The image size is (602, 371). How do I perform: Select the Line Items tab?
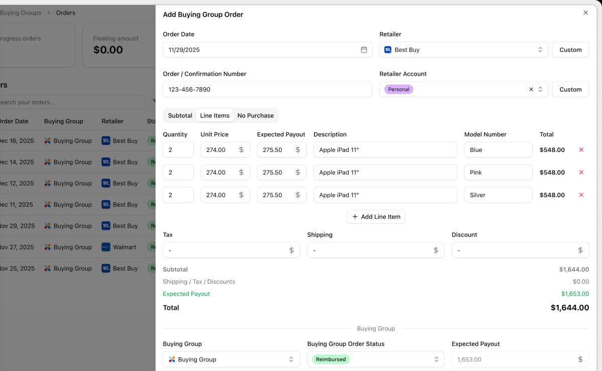(x=215, y=115)
